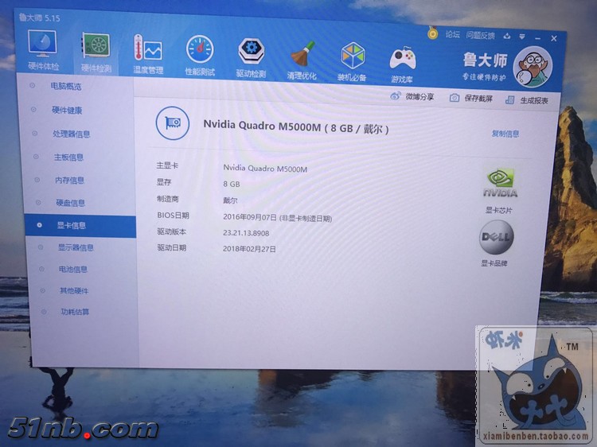Select 电脑概览 in sidebar
The image size is (597, 447).
tap(66, 87)
